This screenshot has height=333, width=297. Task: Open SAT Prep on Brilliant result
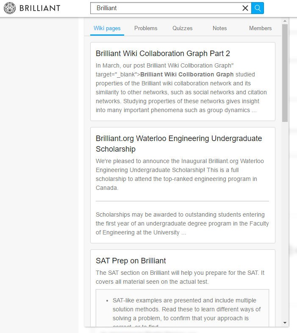click(x=130, y=261)
